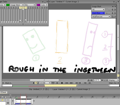
Task: Toggle the highlighted F button on right edge
Action: [118, 75]
